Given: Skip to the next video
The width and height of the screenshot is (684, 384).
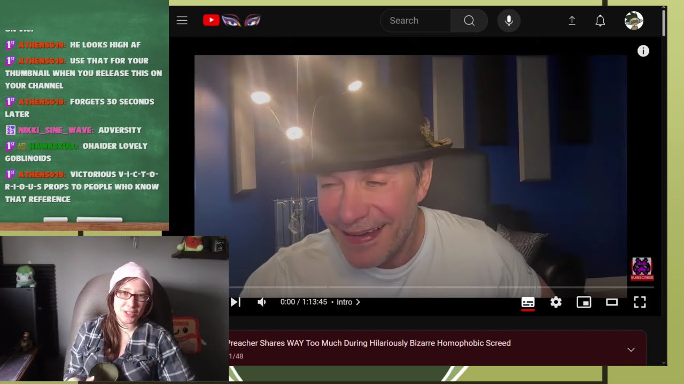Looking at the screenshot, I should point(235,302).
